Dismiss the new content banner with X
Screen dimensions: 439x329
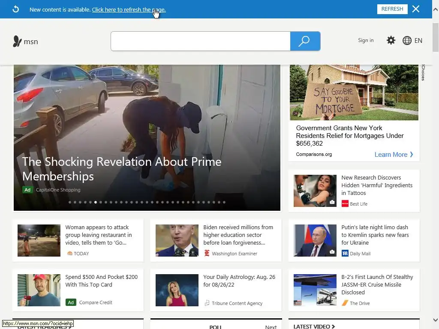[x=416, y=9]
